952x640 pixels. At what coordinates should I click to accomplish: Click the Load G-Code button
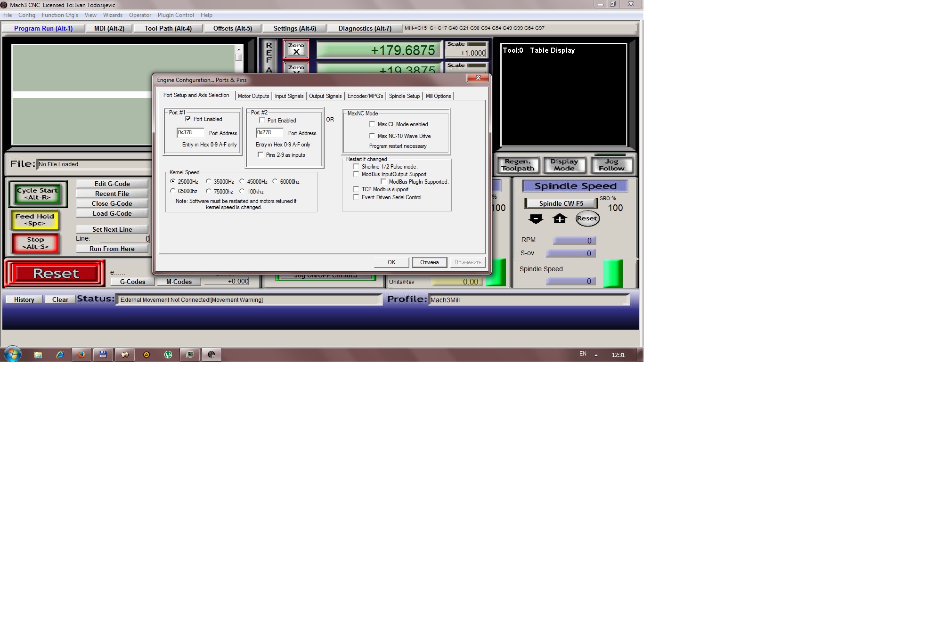tap(112, 213)
